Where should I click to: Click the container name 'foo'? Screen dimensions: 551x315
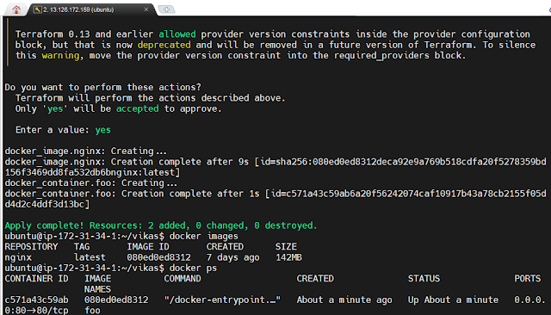click(x=92, y=311)
